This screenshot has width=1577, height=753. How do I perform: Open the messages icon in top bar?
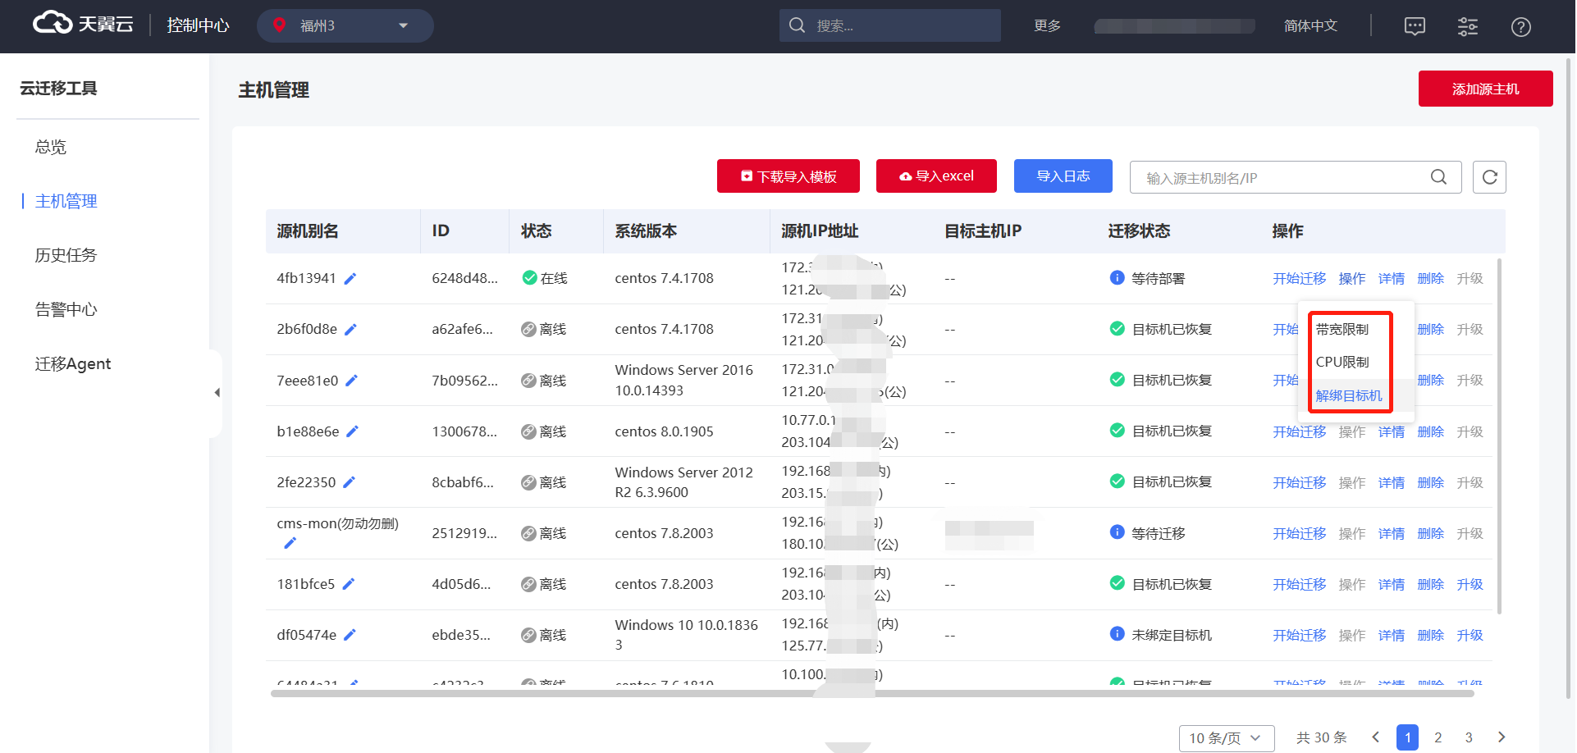click(x=1415, y=27)
